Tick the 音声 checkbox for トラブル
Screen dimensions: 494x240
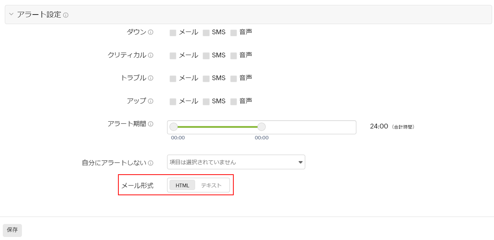(x=233, y=79)
